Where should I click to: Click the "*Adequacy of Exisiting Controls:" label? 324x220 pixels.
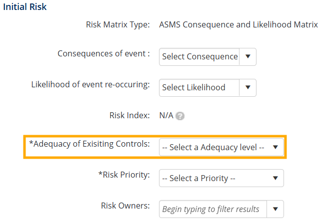click(89, 144)
